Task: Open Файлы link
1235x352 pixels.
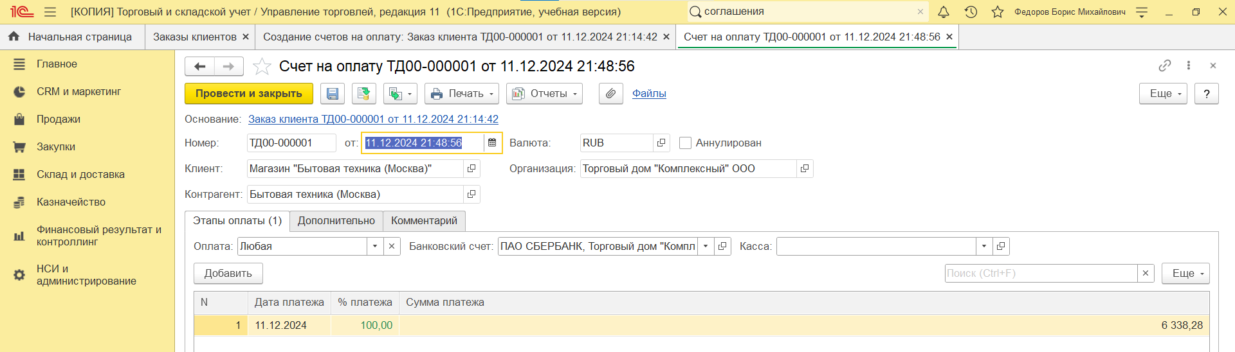Action: tap(649, 94)
